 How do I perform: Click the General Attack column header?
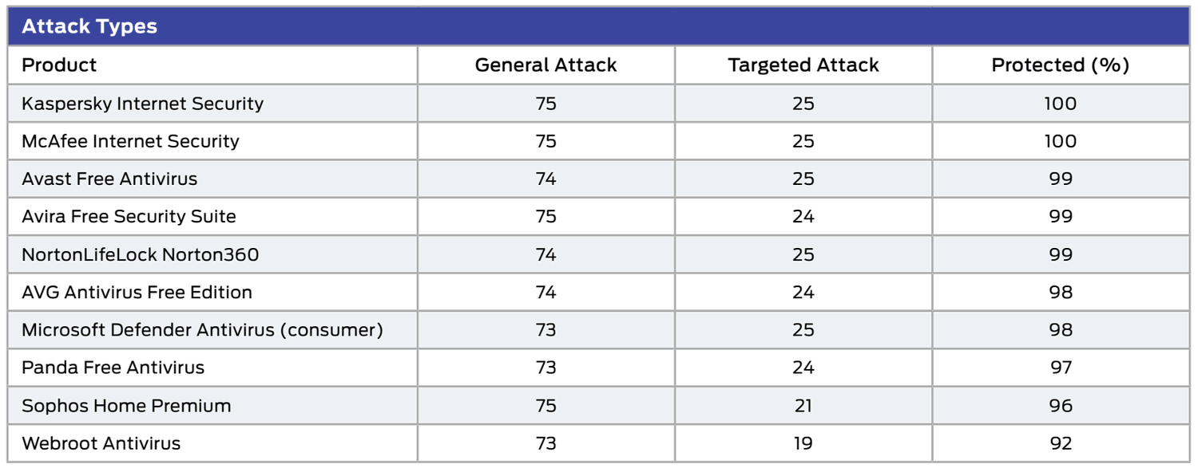point(545,65)
